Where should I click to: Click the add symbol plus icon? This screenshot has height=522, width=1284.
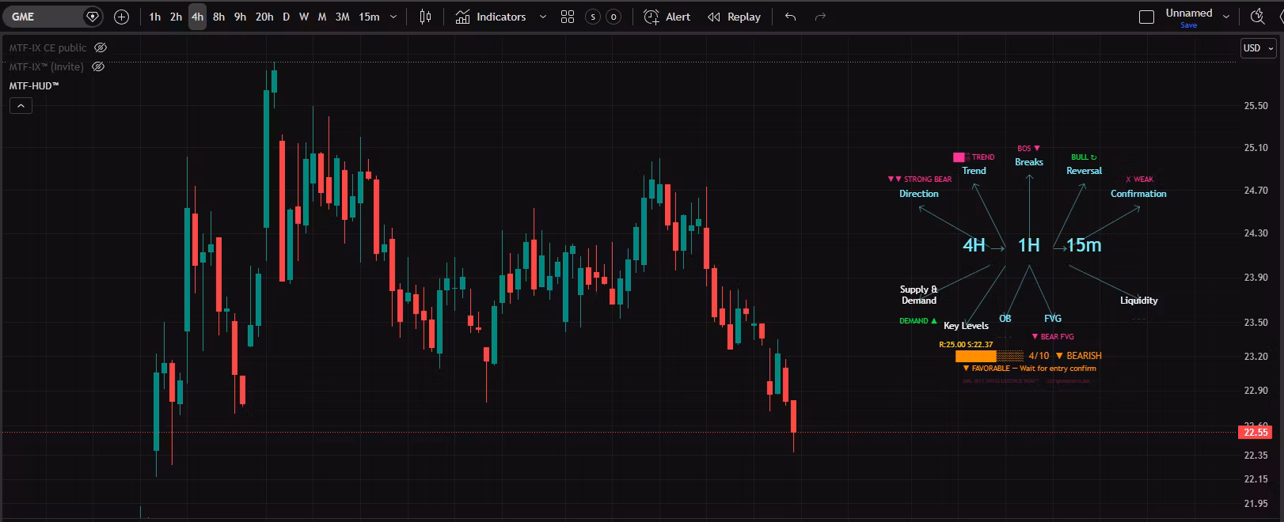(121, 17)
